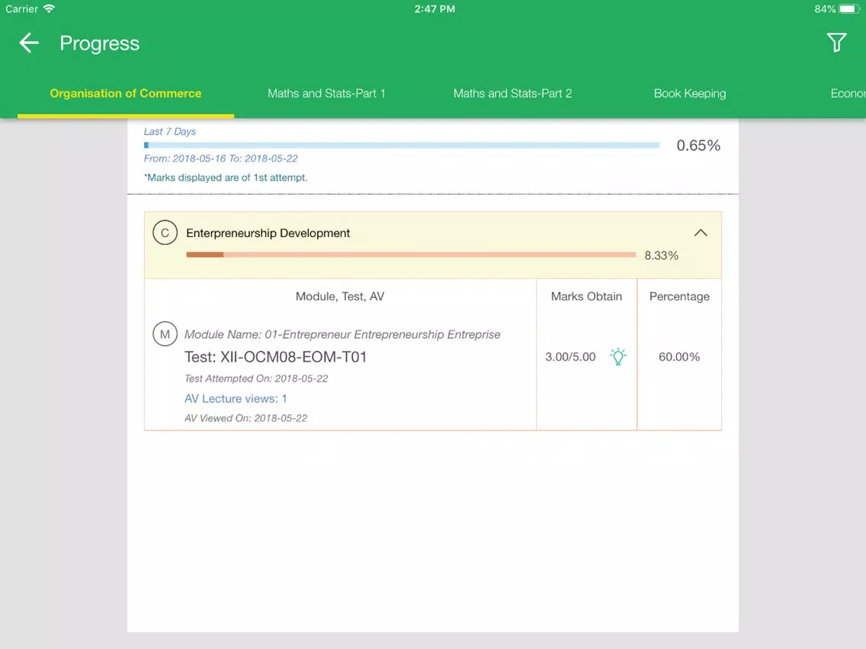Open Test XII-OCM08-EOM-T01 entry

click(x=276, y=357)
